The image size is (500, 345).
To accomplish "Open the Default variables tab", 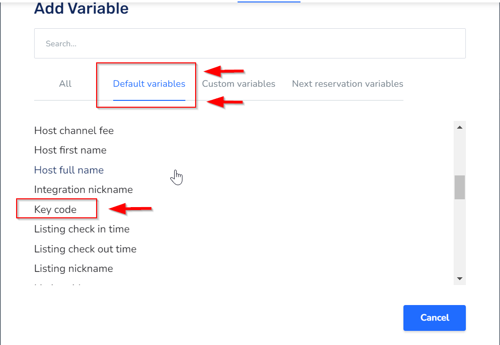I will coord(149,84).
